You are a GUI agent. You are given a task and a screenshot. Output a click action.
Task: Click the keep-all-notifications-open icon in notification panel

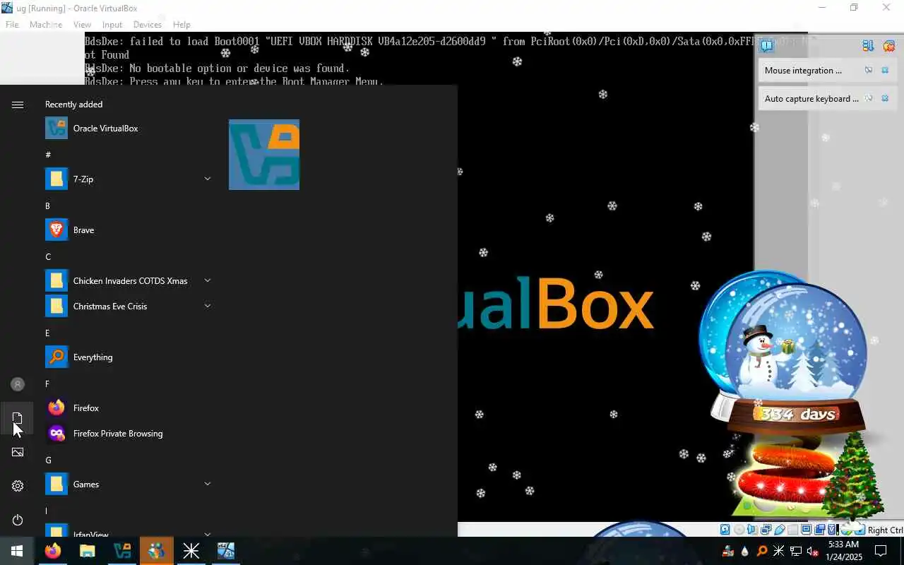tap(868, 46)
